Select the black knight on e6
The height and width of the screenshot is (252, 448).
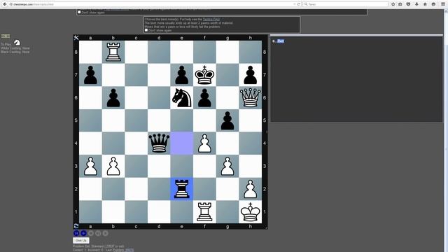pyautogui.click(x=182, y=98)
